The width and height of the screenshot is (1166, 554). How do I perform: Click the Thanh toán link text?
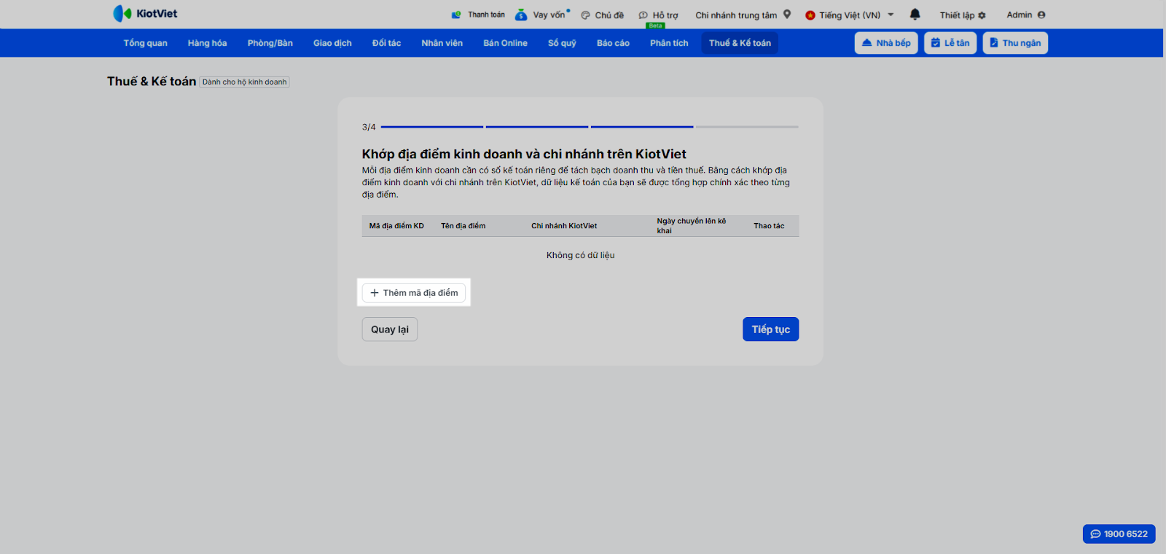coord(486,15)
